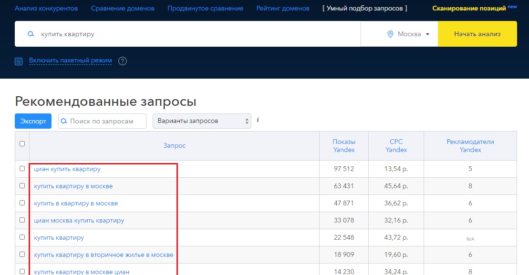The image size is (529, 275).
Task: Click the impressions value 97 512
Action: coord(344,169)
